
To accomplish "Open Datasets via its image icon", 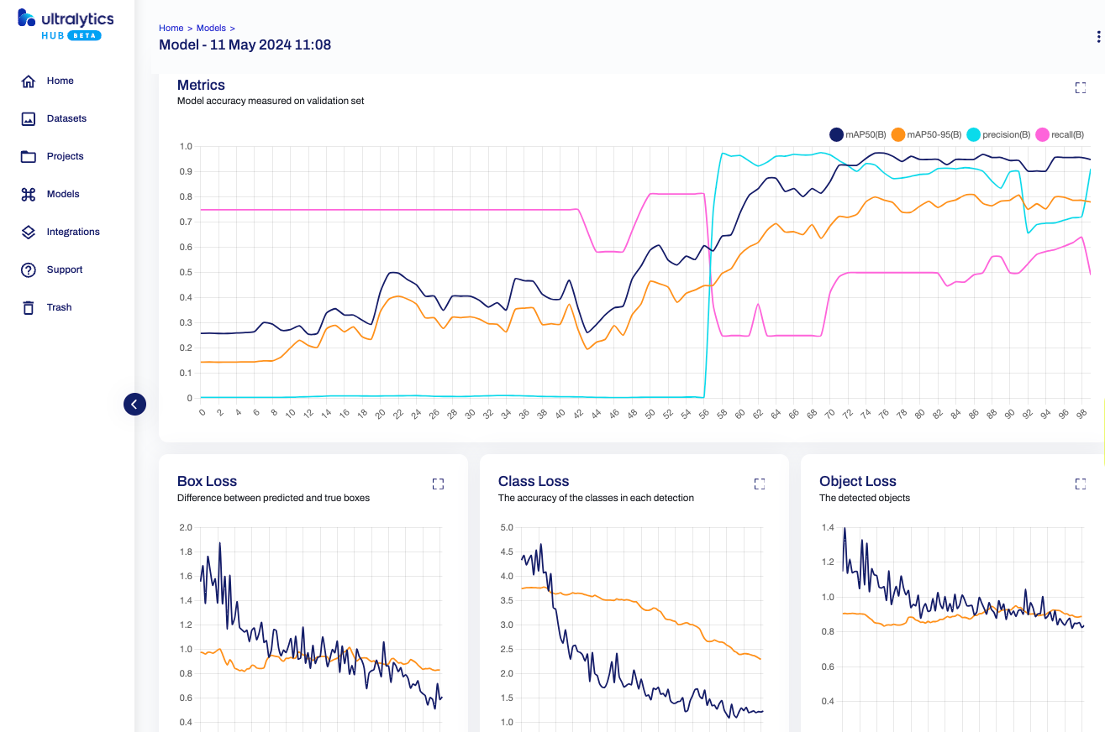I will point(29,119).
